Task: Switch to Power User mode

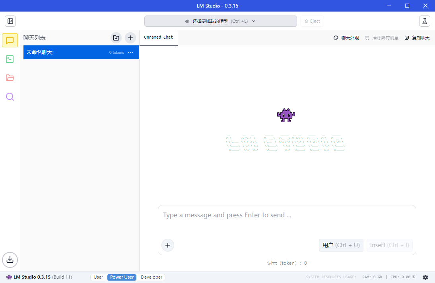Action: point(122,277)
